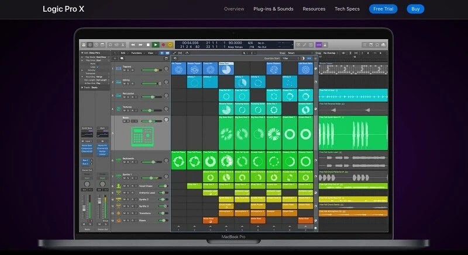This screenshot has height=255, width=468.
Task: Click the Forward transport button
Action: point(140,44)
